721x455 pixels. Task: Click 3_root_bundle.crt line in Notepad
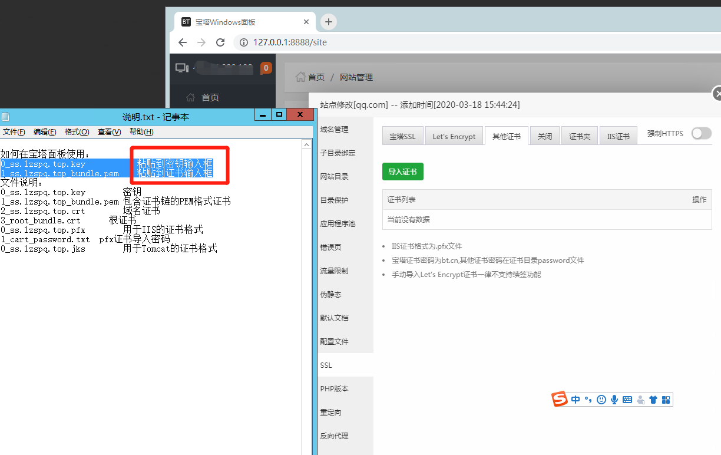pos(68,220)
